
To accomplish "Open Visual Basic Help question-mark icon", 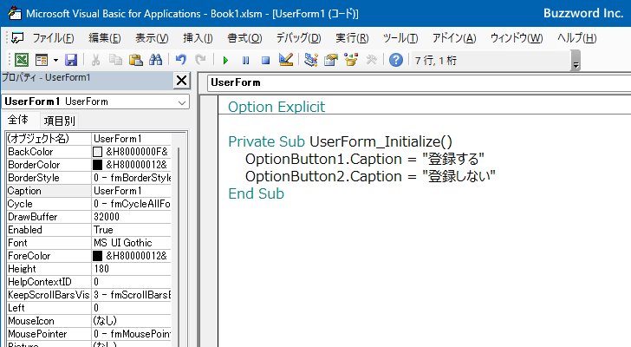I will coord(396,61).
